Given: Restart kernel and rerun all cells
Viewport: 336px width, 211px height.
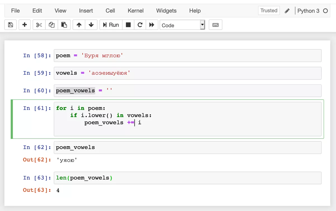Looking at the screenshot, I should coord(152,25).
